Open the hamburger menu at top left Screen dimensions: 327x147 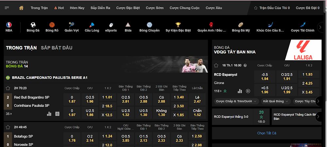coord(7,7)
